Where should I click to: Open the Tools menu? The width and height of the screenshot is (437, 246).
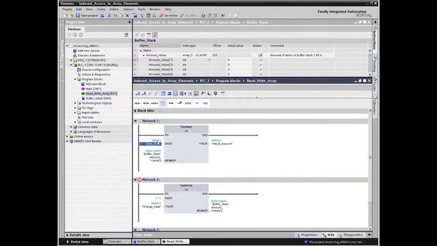[141, 9]
